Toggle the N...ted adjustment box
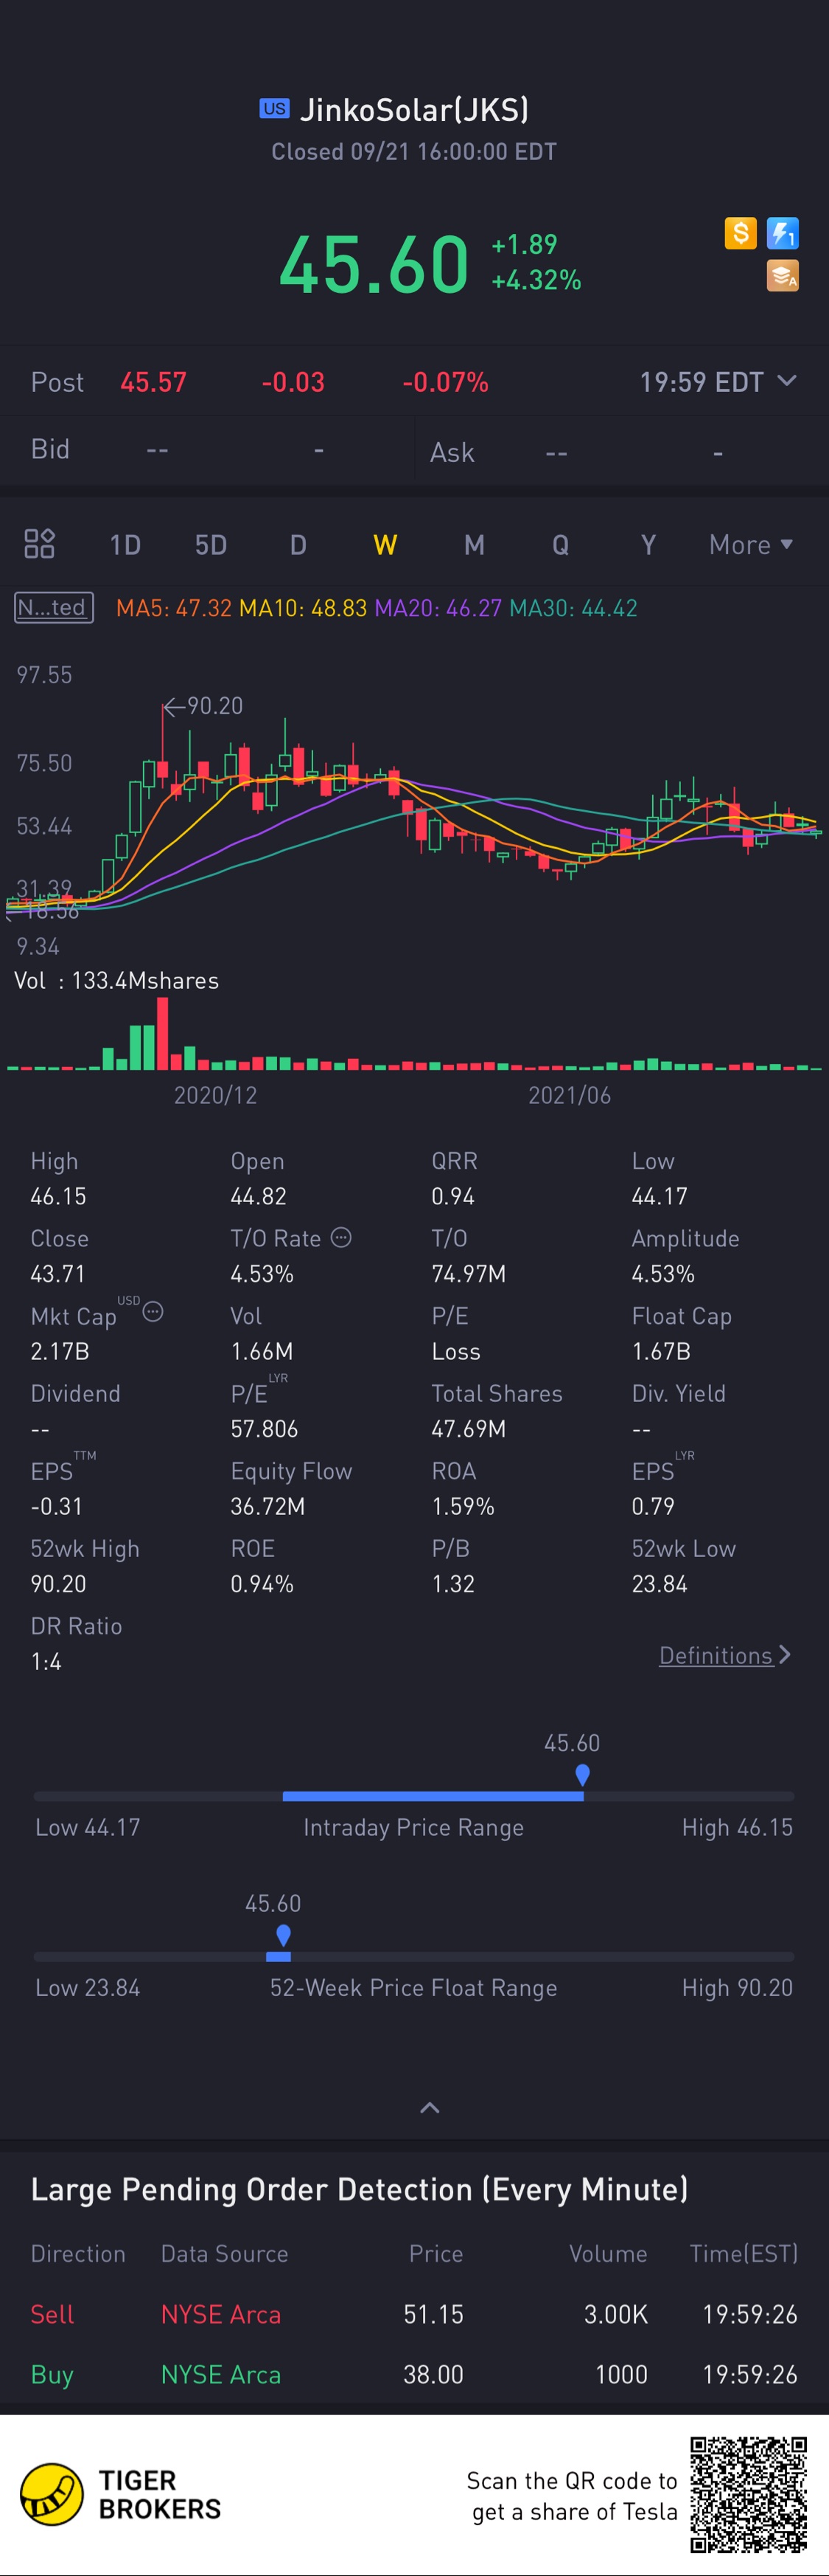The height and width of the screenshot is (2576, 829). 54,608
